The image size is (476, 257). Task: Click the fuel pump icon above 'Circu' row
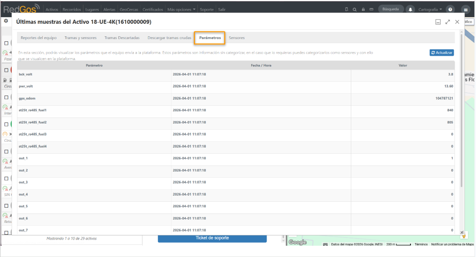(x=5, y=80)
